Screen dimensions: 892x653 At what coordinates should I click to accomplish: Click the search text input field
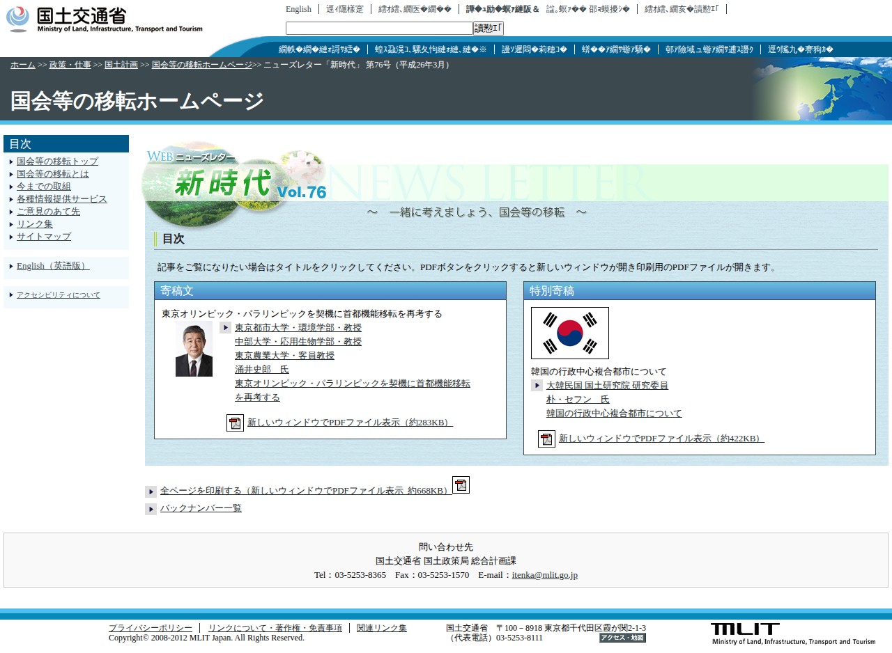click(x=379, y=29)
